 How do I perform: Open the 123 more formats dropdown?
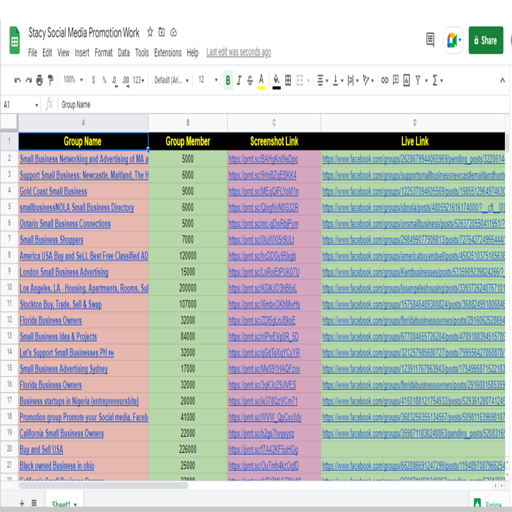tap(138, 80)
